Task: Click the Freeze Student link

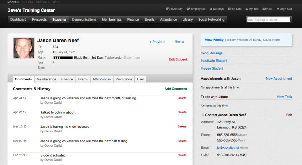Action: point(212,69)
